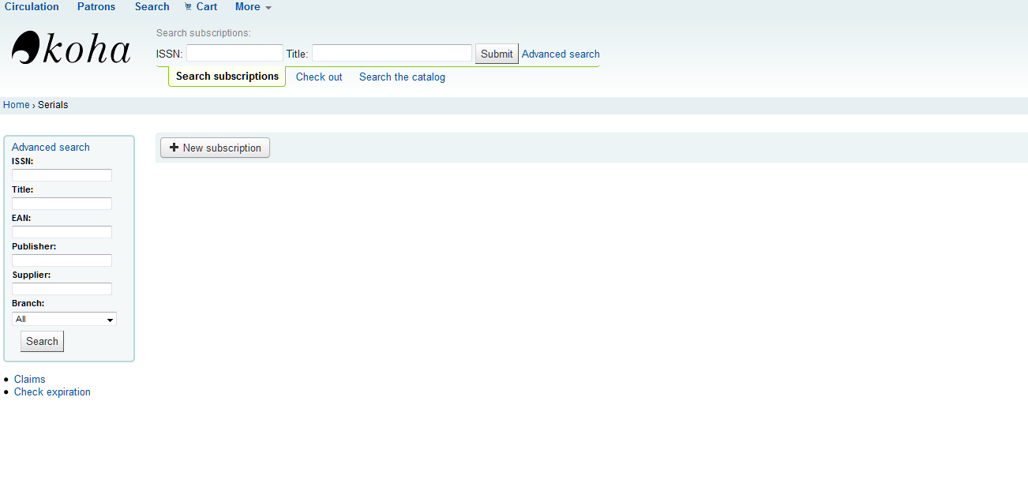
Task: Open Circulation in the top menu
Action: [32, 7]
